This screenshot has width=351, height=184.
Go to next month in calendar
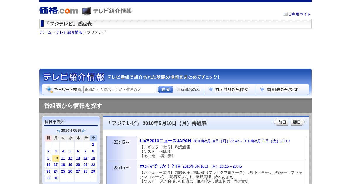(84, 131)
